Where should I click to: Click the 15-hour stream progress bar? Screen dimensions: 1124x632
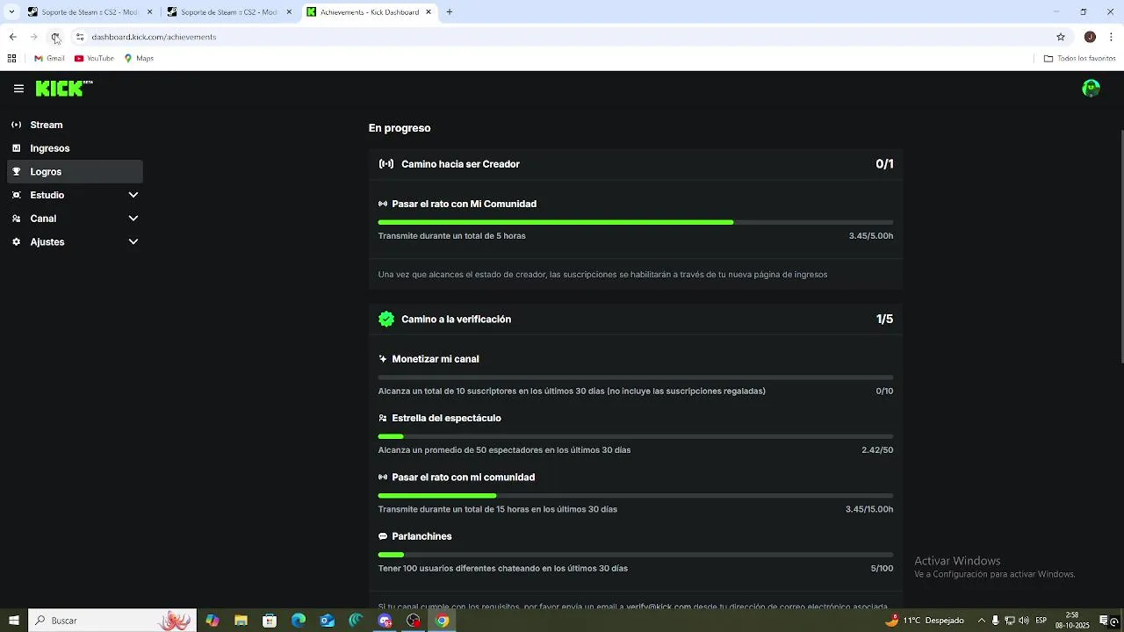pyautogui.click(x=636, y=496)
